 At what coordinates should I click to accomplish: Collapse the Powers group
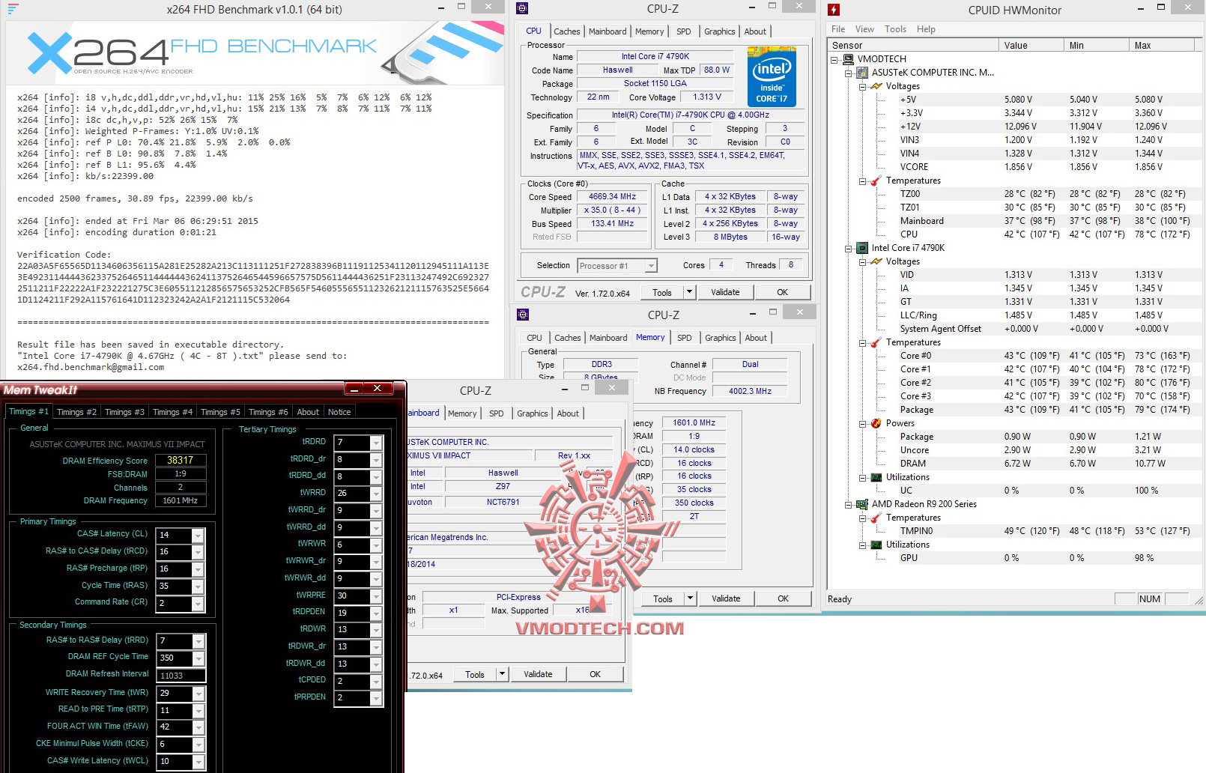pyautogui.click(x=862, y=423)
